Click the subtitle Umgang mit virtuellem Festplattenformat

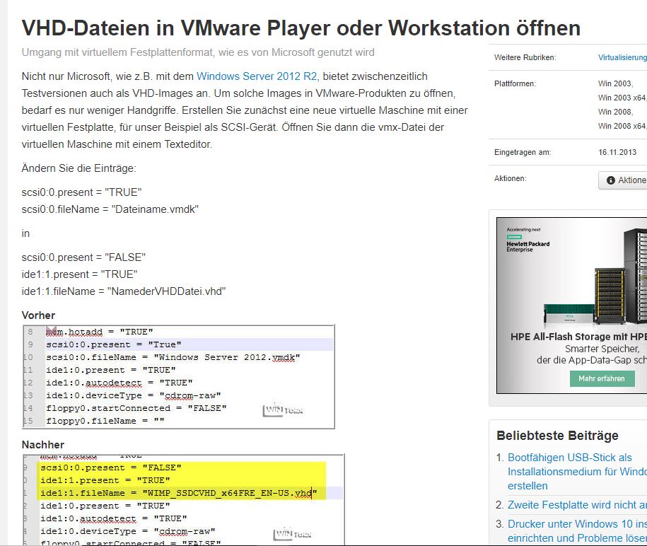point(198,52)
